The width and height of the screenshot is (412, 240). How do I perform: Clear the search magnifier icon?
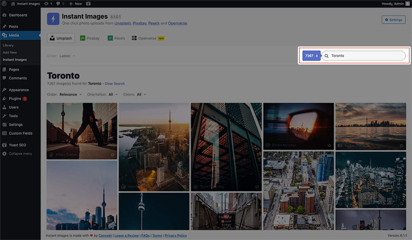[x=326, y=55]
